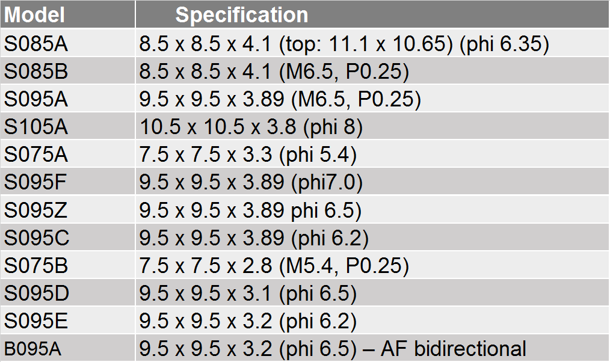Select the S095A model cell
The width and height of the screenshot is (610, 362).
click(68, 99)
